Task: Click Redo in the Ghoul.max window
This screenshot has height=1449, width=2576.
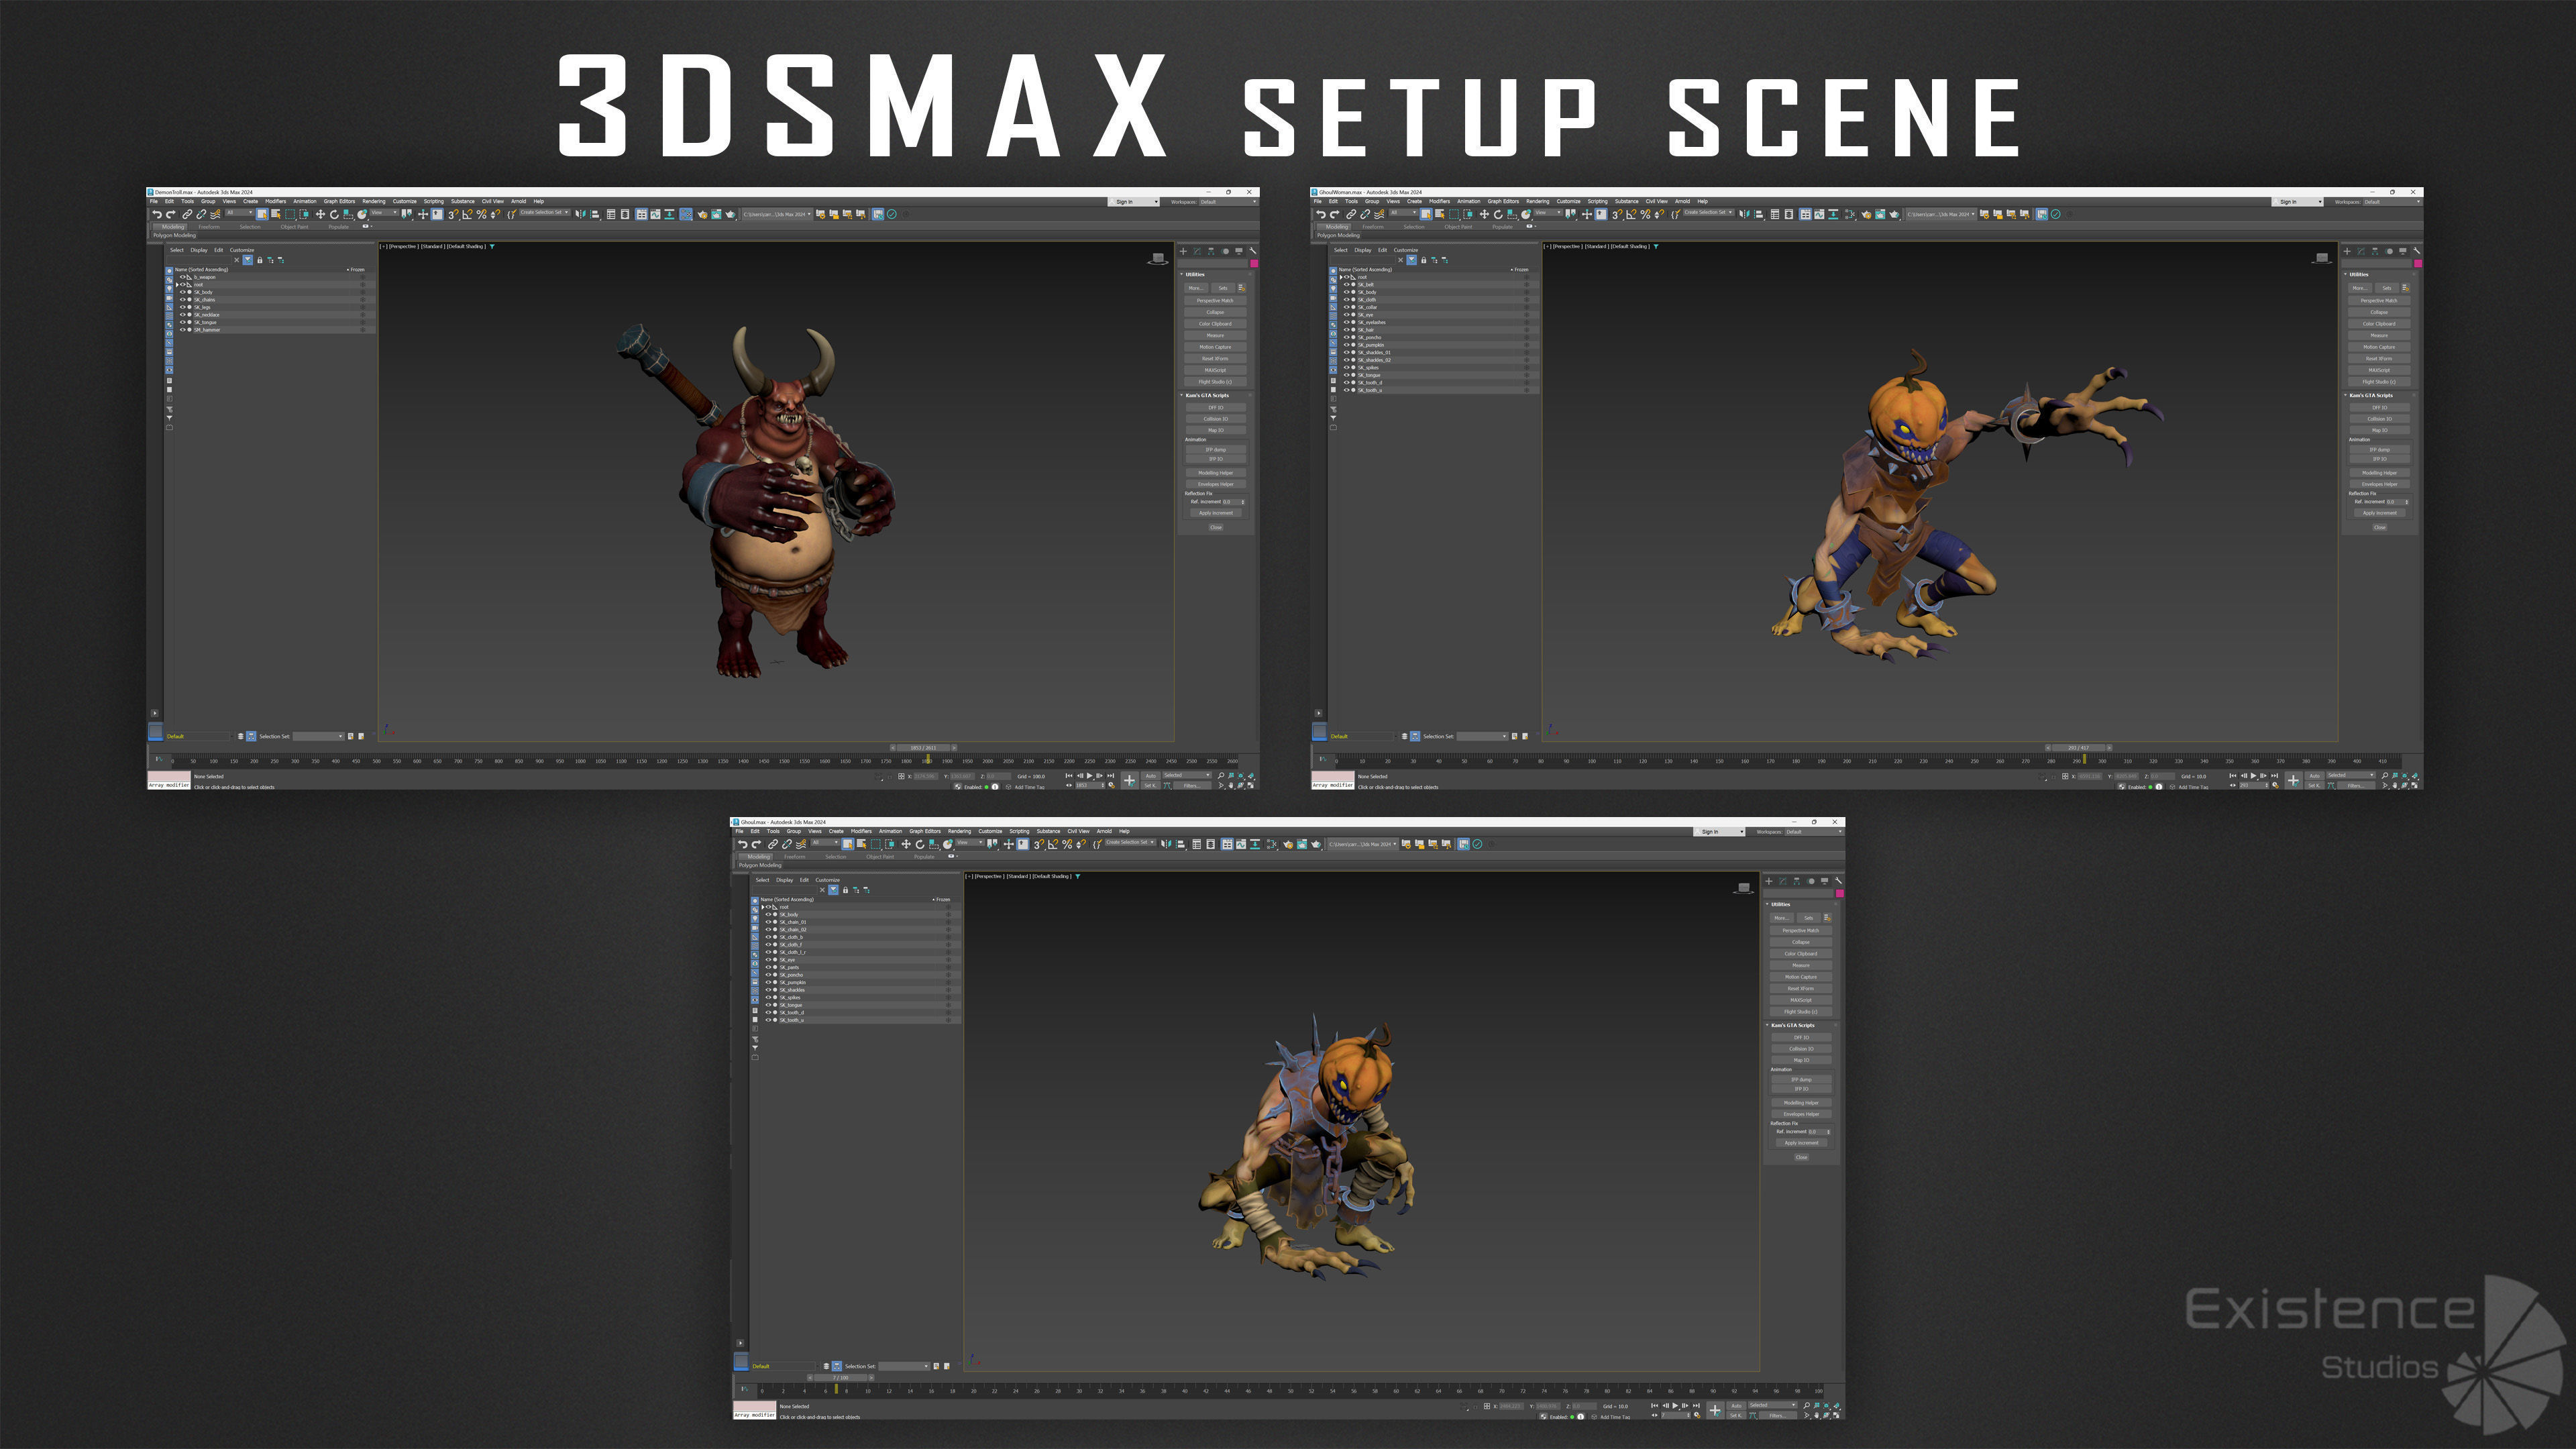Action: tap(756, 844)
